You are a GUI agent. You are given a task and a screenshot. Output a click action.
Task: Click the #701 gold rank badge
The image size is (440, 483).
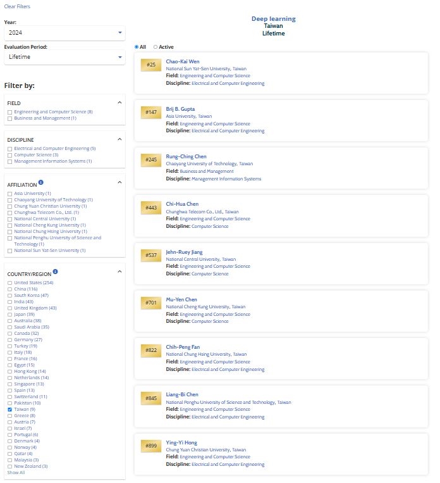pyautogui.click(x=151, y=303)
